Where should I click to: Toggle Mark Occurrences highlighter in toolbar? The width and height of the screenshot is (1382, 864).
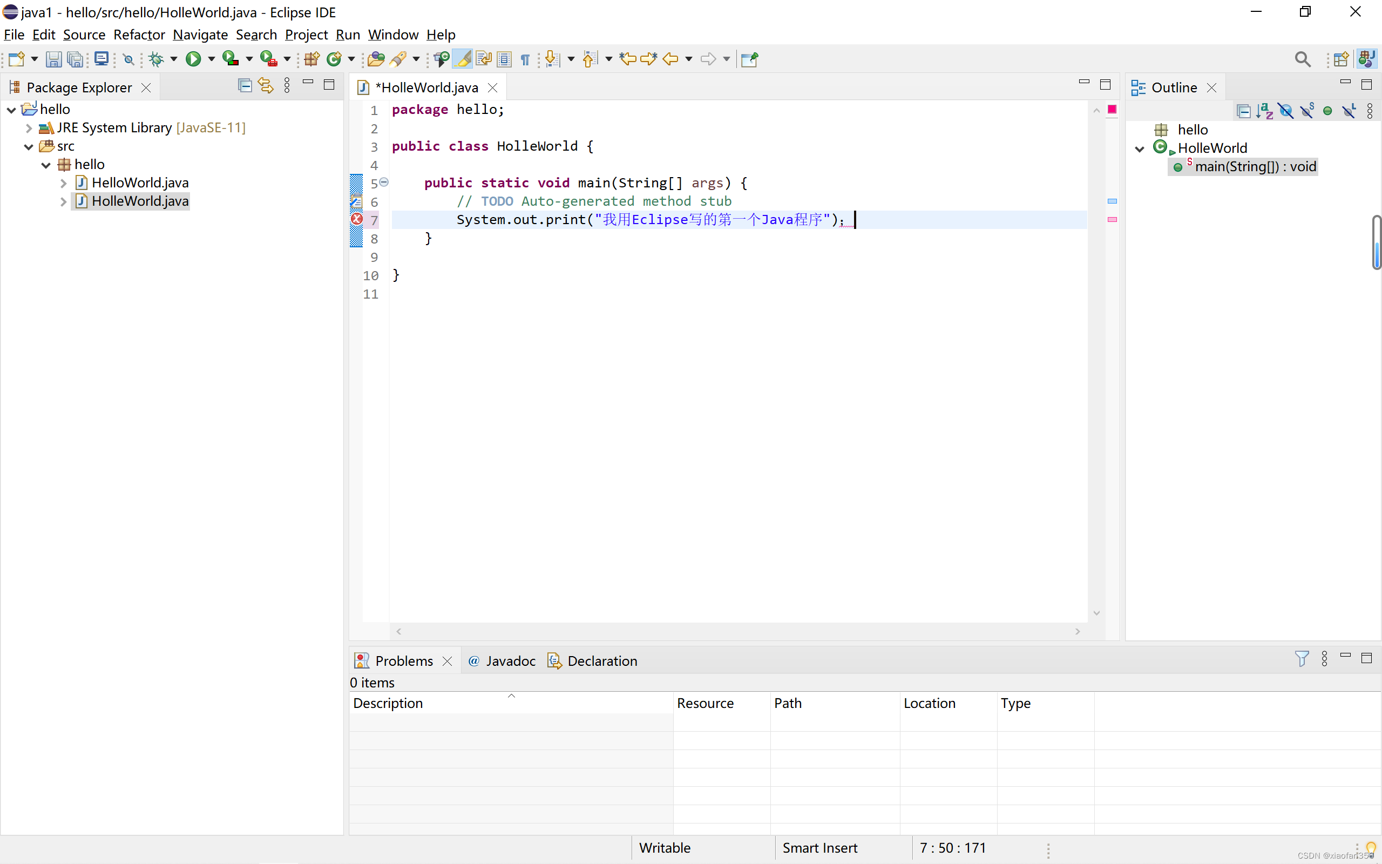pos(464,59)
